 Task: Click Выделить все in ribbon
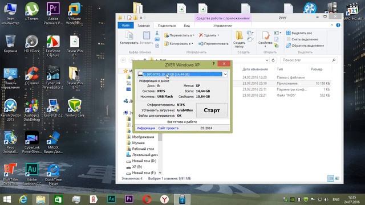[299, 33]
